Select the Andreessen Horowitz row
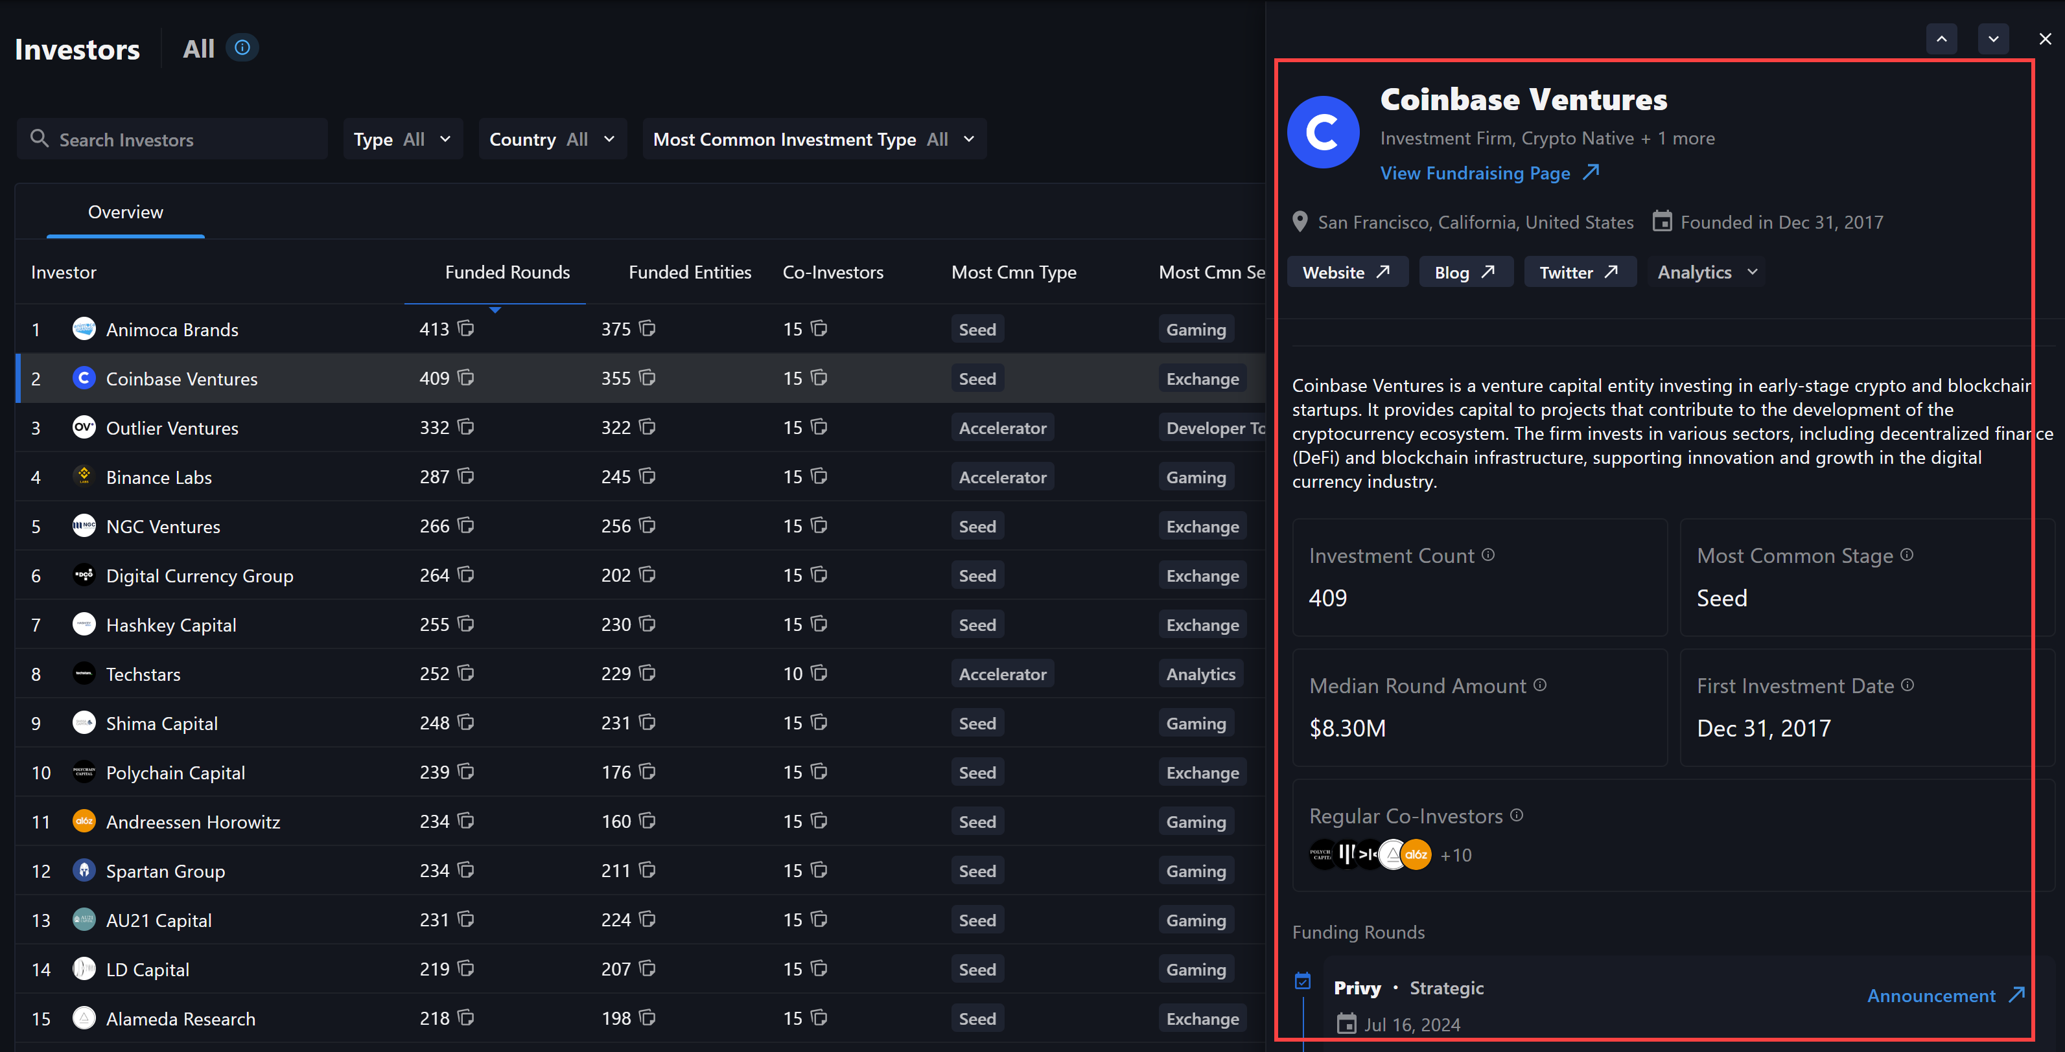Screen dimensions: 2065x1052 [x=640, y=821]
